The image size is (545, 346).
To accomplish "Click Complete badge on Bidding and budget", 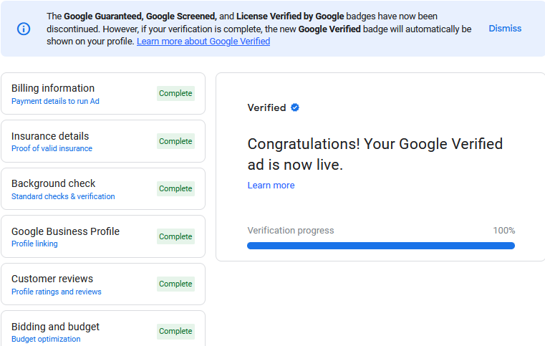I will point(175,332).
